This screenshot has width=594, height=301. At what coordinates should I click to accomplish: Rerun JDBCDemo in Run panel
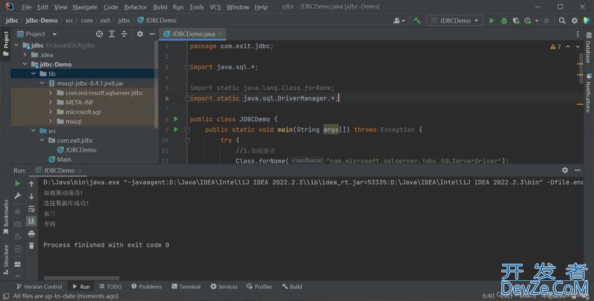click(17, 184)
